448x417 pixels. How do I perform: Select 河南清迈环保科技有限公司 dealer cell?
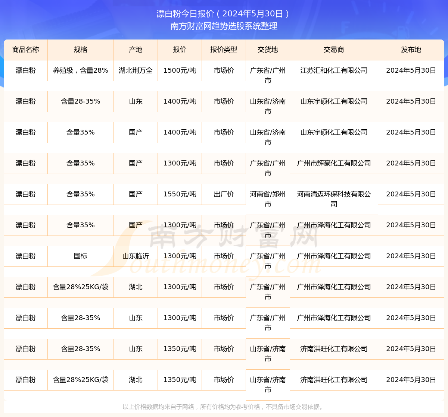334,199
